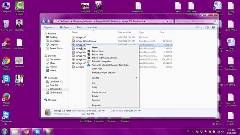Select Documents library in sidebar
The image size is (240, 135).
coord(53,59)
